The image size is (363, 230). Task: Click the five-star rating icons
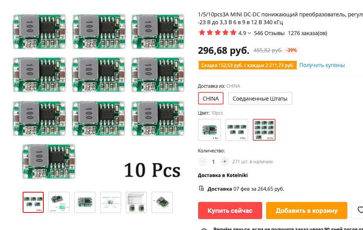pos(217,33)
